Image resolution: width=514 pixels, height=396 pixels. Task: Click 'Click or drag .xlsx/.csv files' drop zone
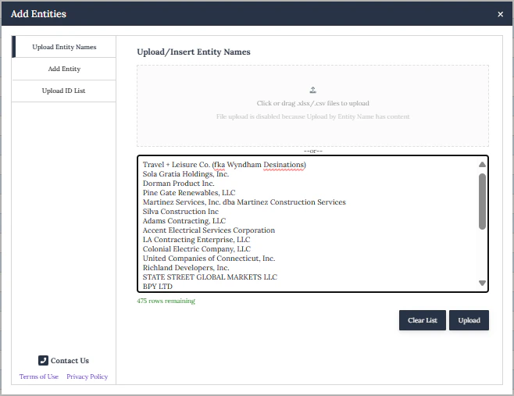pyautogui.click(x=312, y=106)
